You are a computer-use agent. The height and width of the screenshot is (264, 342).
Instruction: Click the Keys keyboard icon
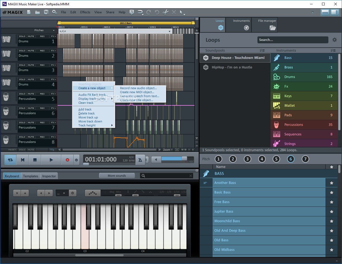tap(276, 96)
